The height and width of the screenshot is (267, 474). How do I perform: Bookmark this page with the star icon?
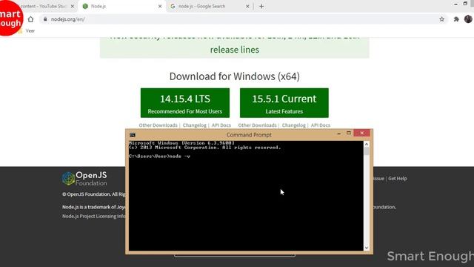pos(441,19)
